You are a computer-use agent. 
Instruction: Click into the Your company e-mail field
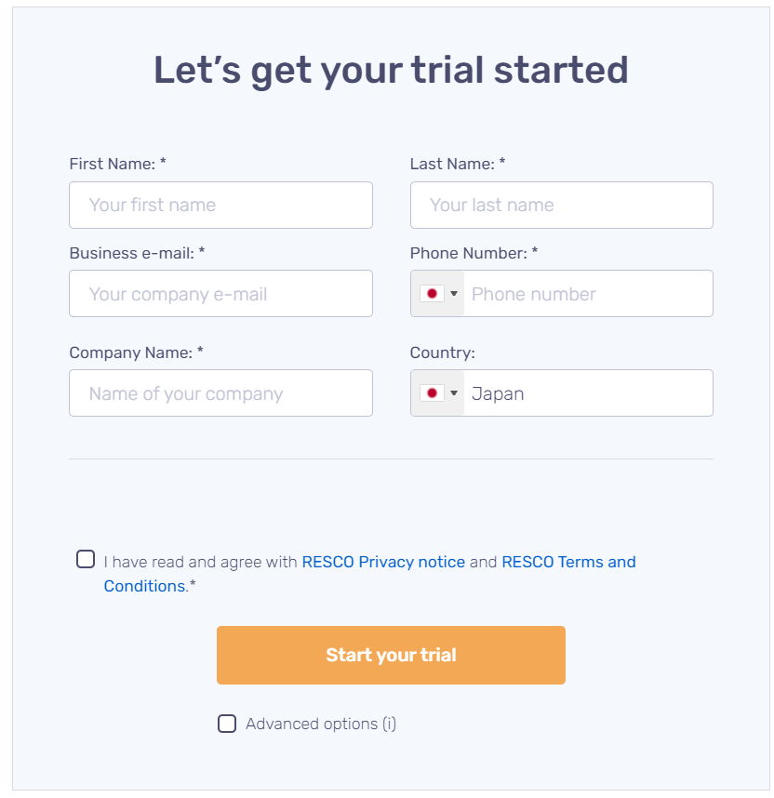pyautogui.click(x=220, y=294)
